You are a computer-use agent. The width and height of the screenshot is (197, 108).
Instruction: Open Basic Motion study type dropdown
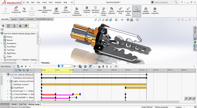8,66
